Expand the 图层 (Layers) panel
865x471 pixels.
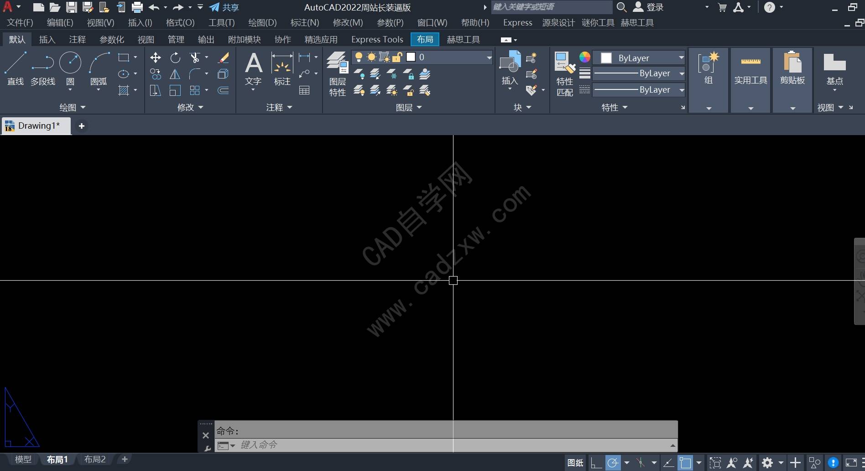tap(408, 107)
